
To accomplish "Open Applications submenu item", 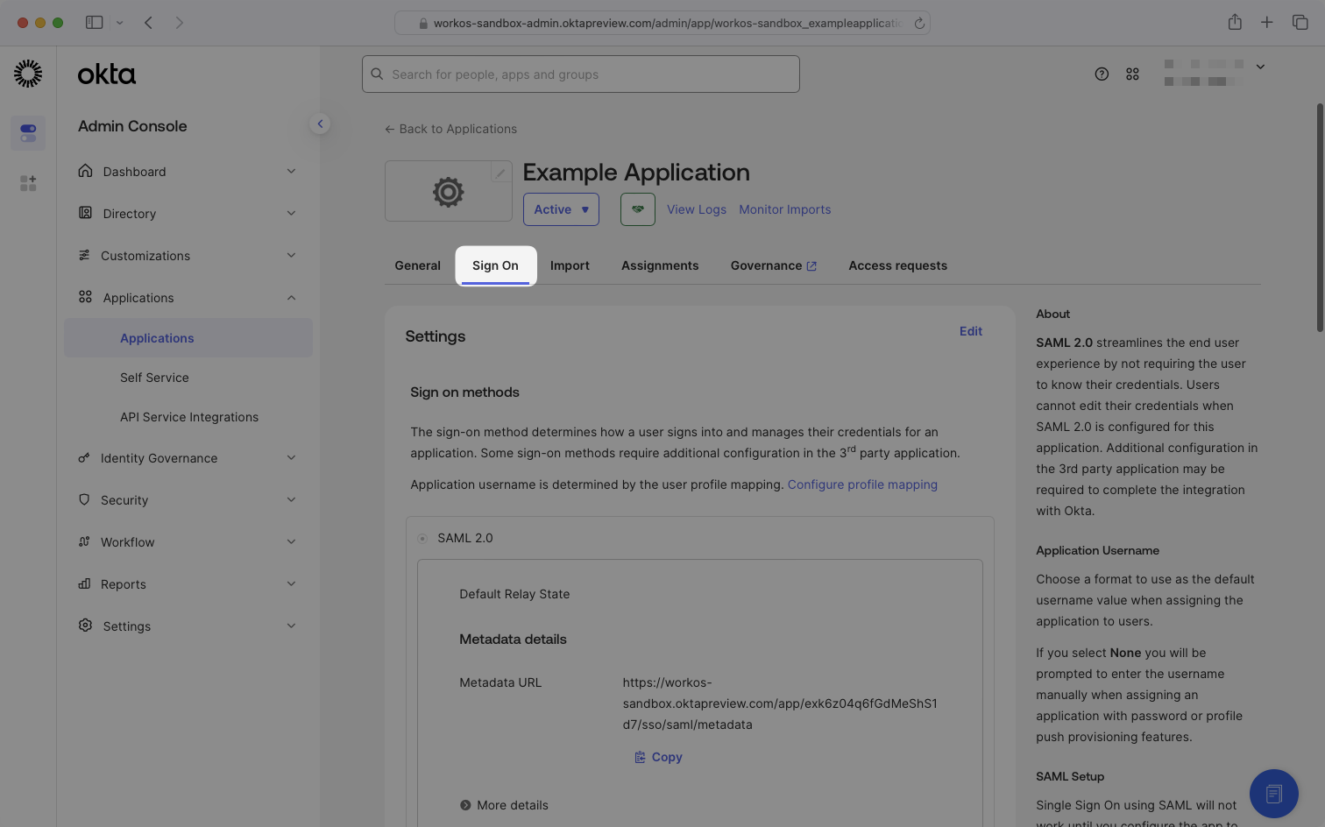I will point(188,338).
